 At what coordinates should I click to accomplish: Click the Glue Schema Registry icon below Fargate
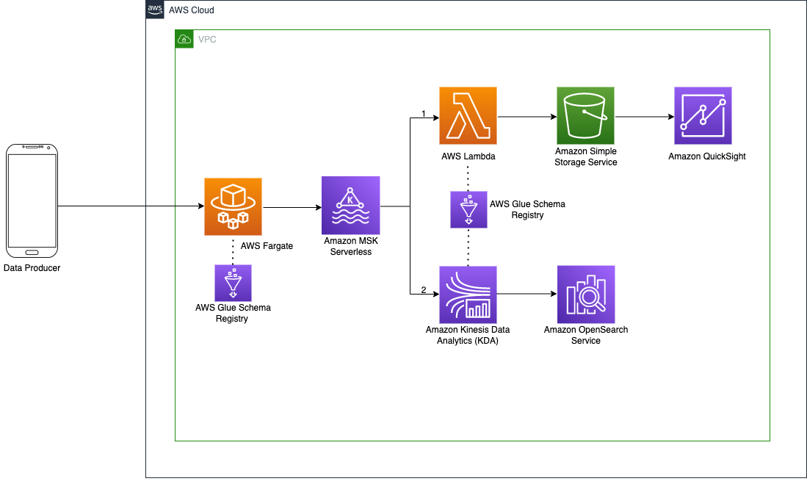coord(234,283)
